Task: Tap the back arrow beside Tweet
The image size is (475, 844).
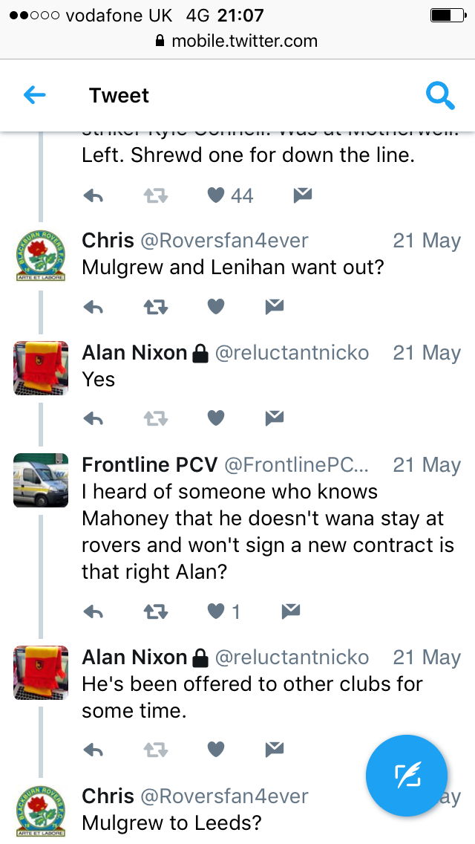Action: (x=34, y=95)
